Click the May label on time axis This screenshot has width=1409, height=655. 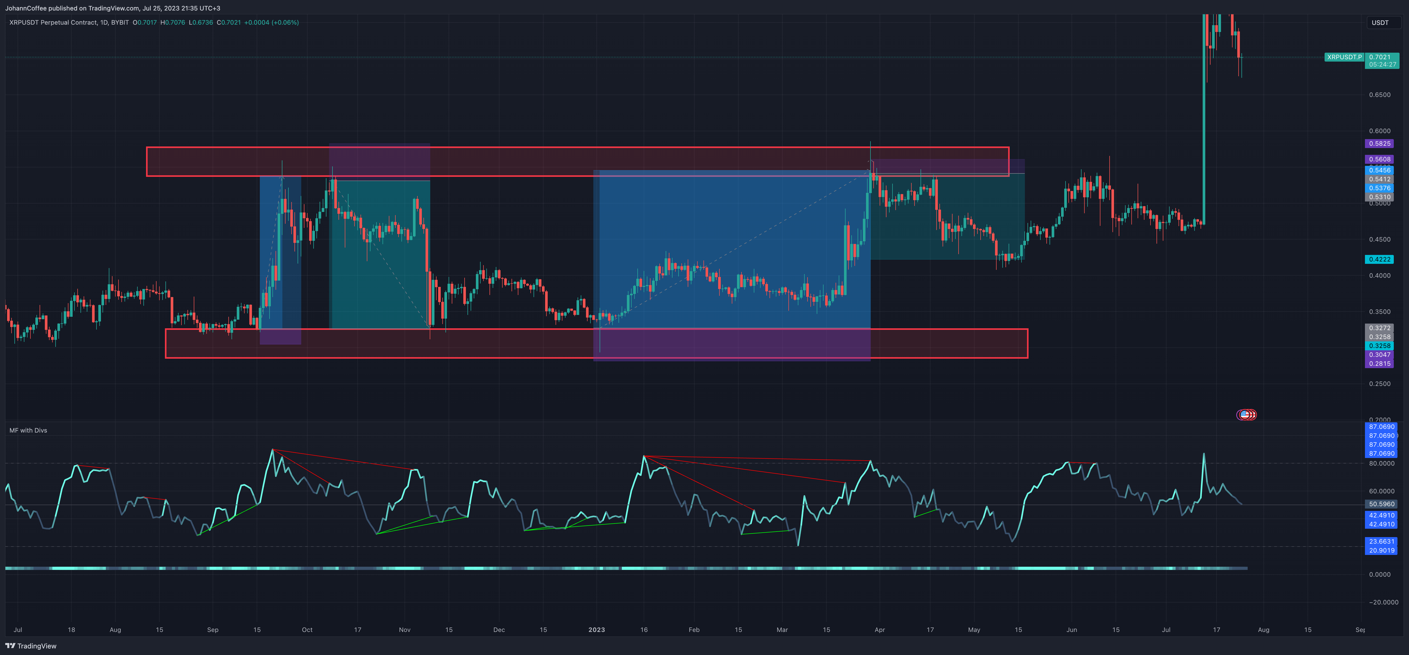click(974, 630)
